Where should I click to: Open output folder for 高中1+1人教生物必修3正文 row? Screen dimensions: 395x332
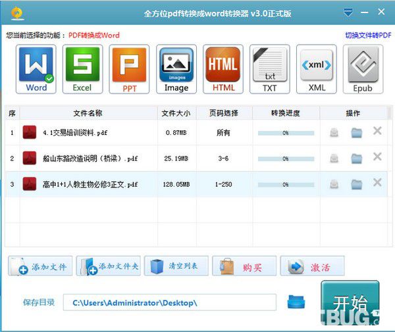(x=356, y=184)
